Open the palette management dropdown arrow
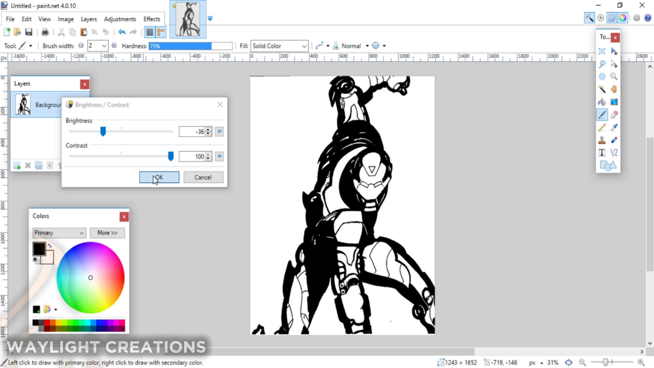Viewport: 654px width, 368px height. pos(56,309)
